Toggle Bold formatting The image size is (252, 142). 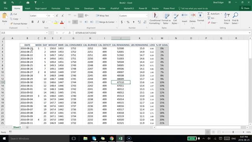(32, 22)
